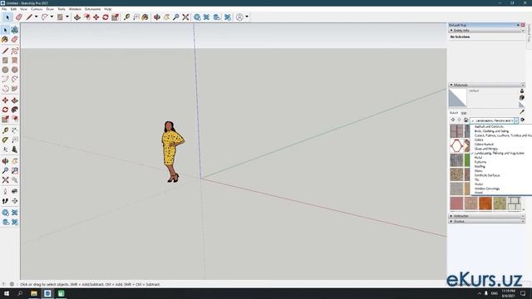Click the ENG language indicator
Viewport: 532px width, 299px height.
point(495,293)
